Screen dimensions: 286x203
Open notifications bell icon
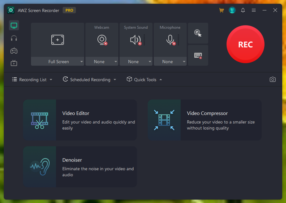click(x=243, y=10)
